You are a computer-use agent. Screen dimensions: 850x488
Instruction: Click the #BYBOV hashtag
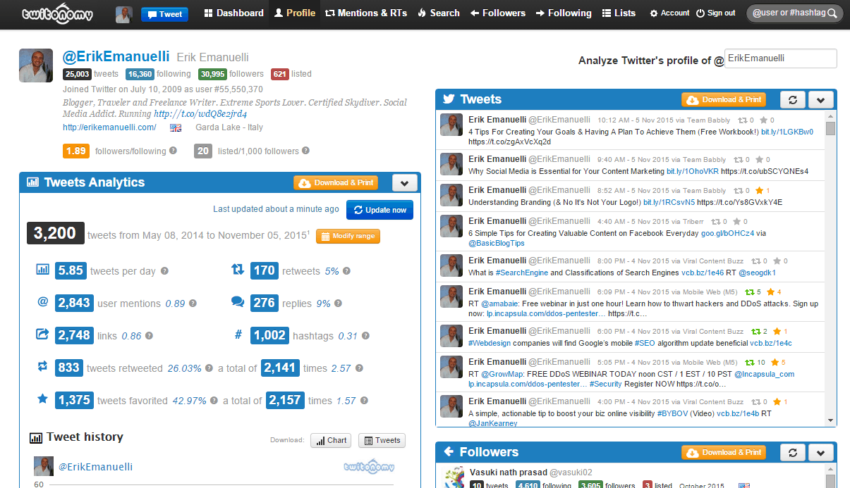[x=673, y=413]
